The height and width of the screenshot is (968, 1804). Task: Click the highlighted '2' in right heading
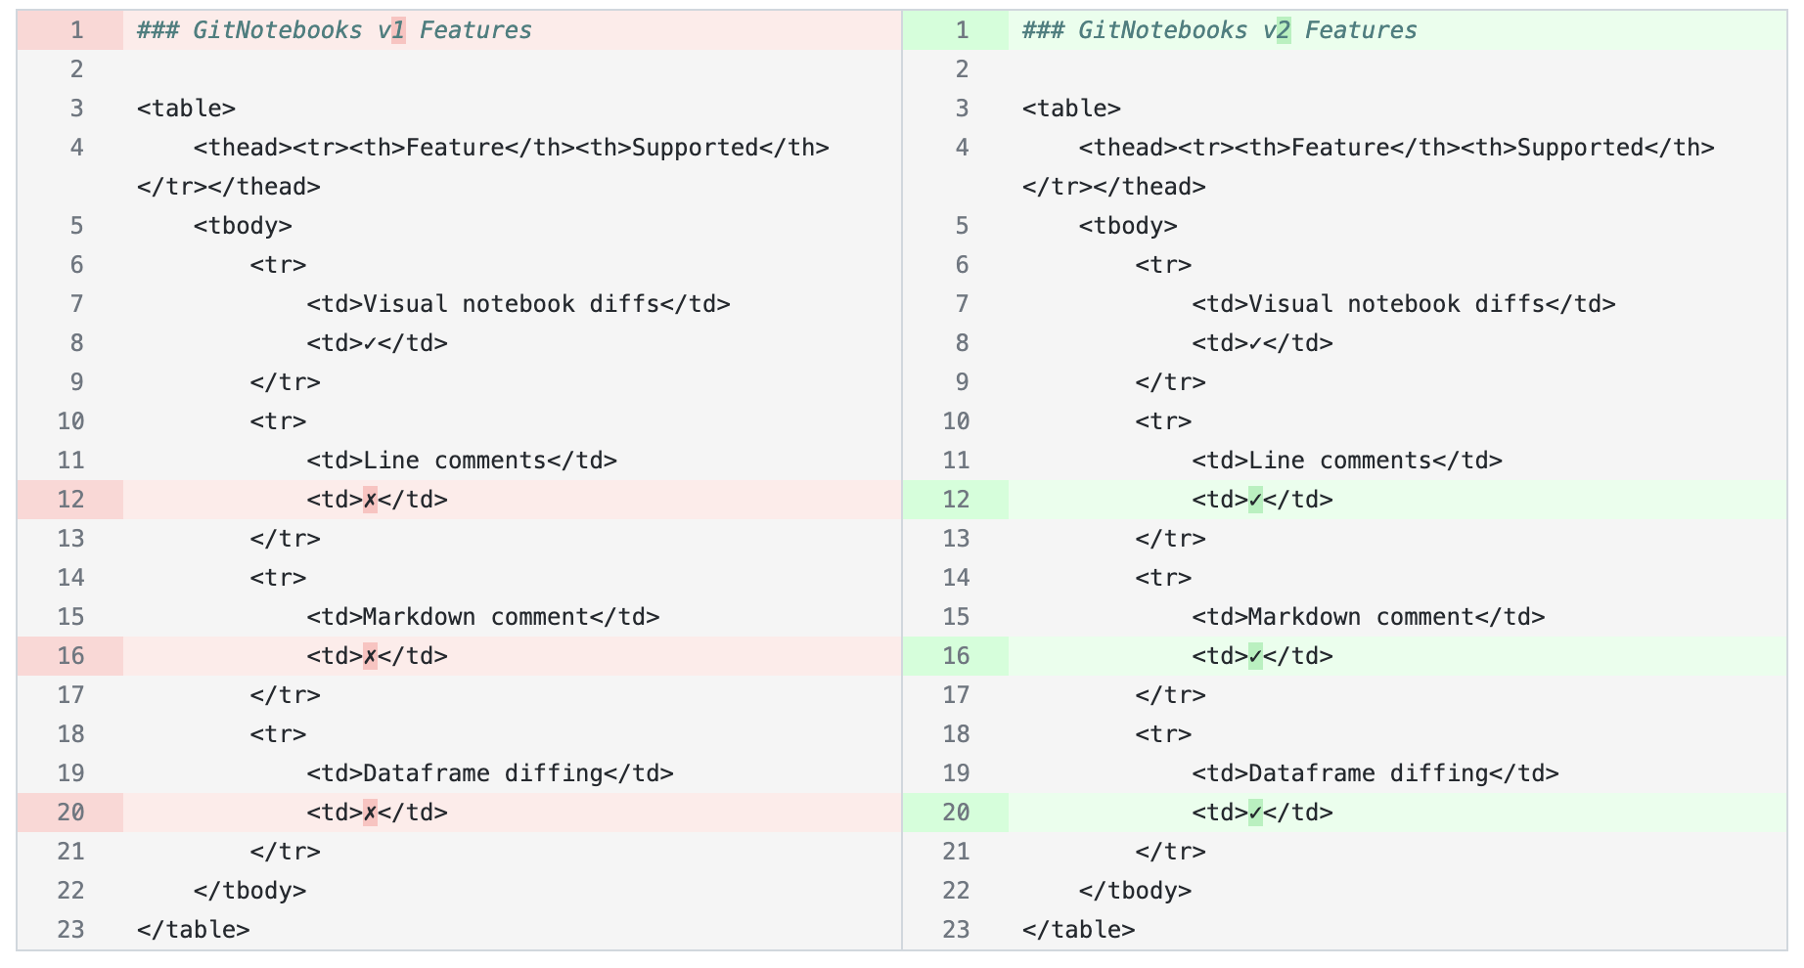click(x=1284, y=30)
